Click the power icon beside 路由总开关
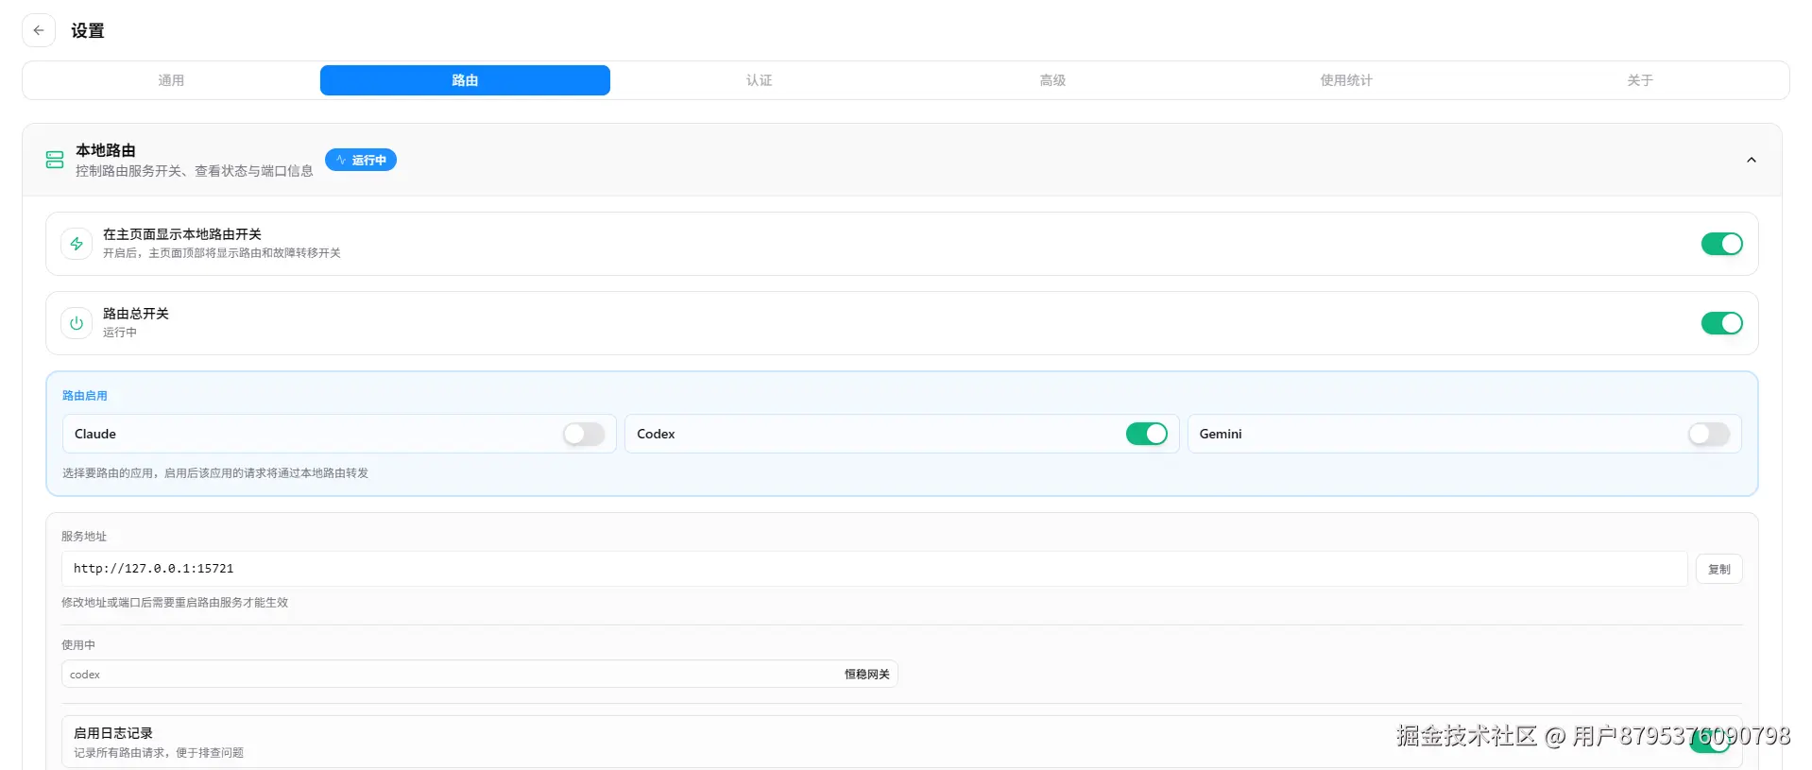The image size is (1812, 770). coord(77,323)
